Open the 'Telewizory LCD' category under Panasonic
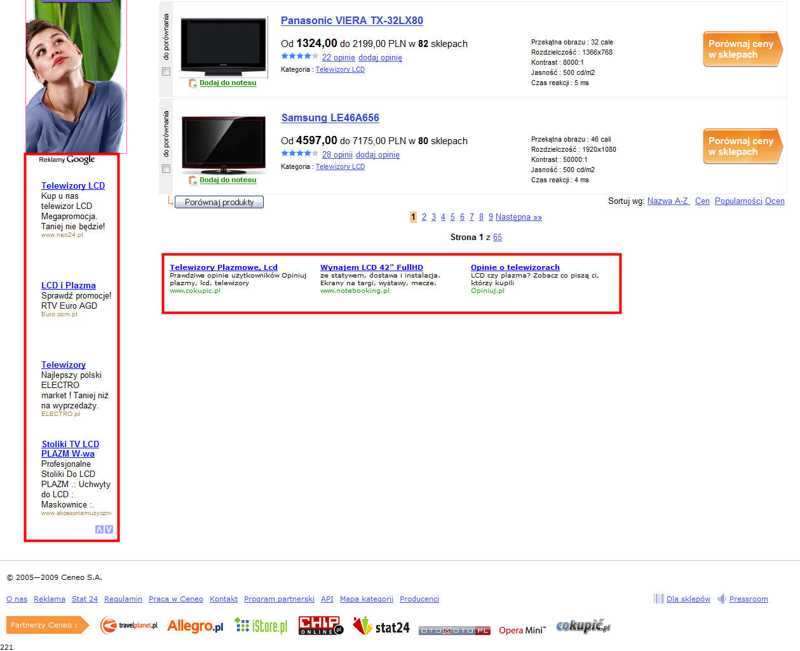 [340, 70]
